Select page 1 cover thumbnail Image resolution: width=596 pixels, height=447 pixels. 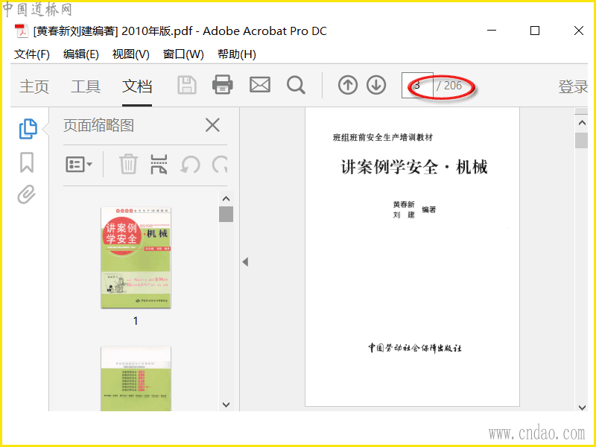[x=136, y=257]
